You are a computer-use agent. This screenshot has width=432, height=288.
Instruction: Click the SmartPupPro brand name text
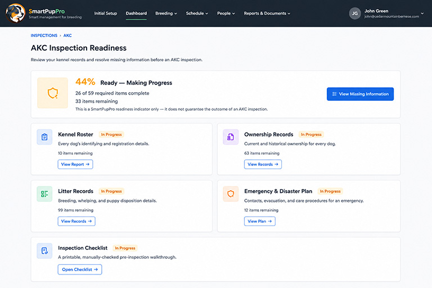(47, 11)
